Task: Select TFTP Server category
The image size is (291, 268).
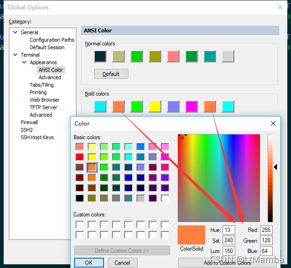Action: [44, 107]
